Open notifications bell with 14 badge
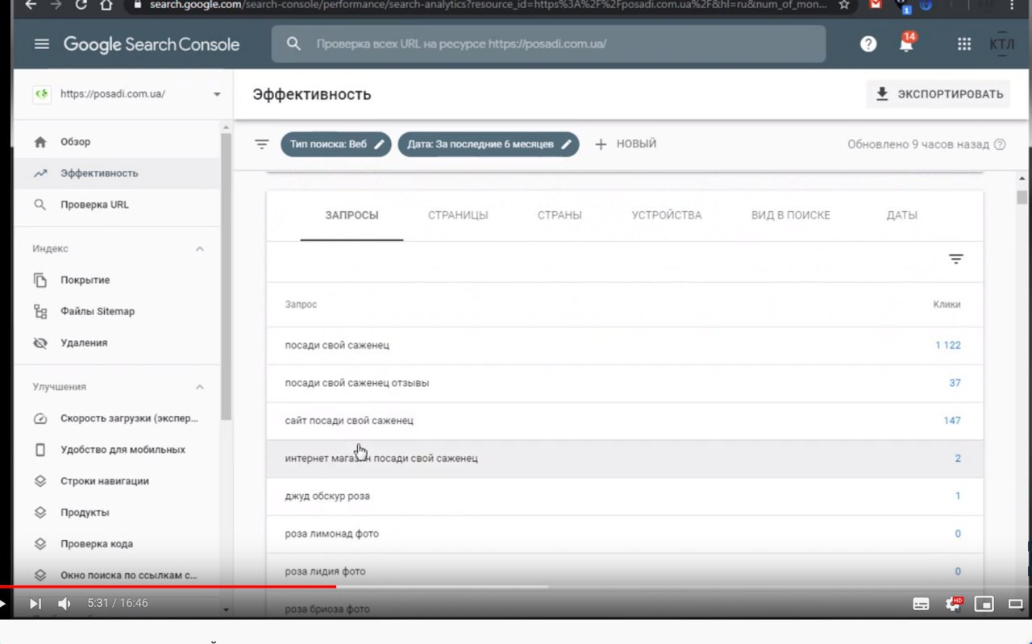Viewport: 1032px width, 644px height. click(x=907, y=43)
